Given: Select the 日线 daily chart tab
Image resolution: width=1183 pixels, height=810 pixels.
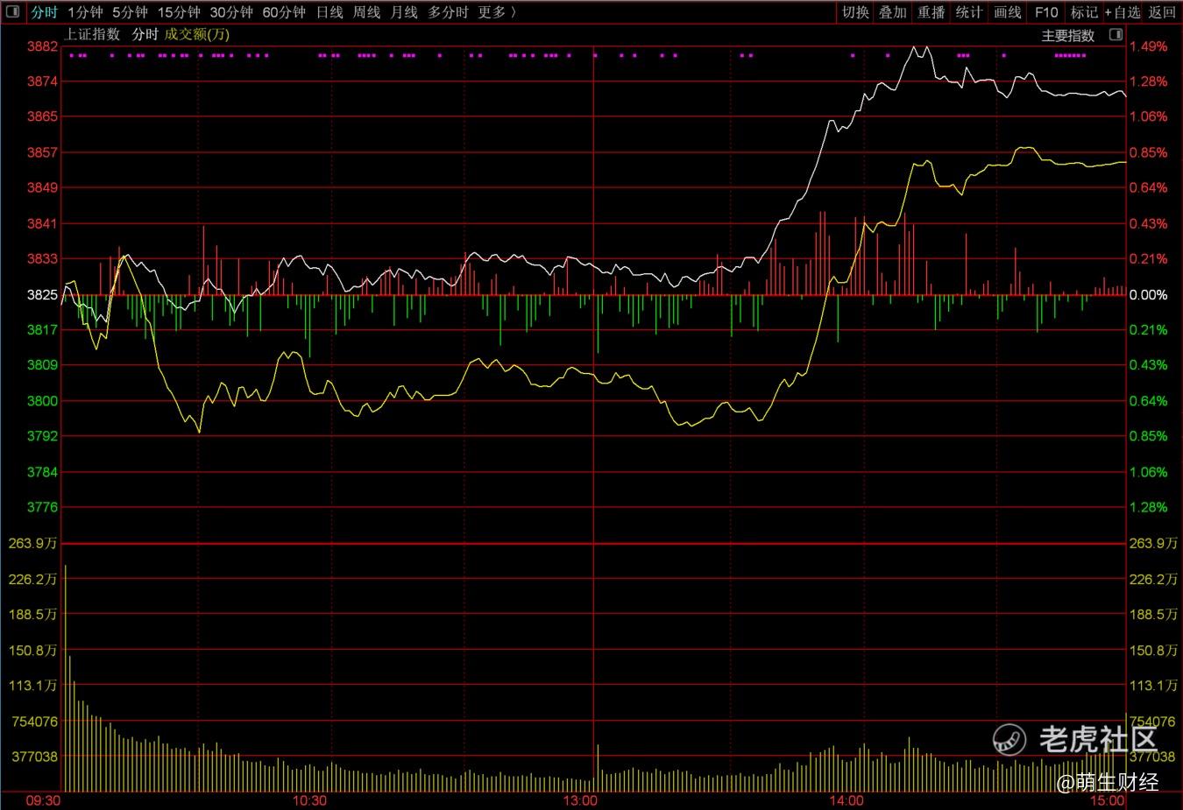Looking at the screenshot, I should tap(329, 12).
